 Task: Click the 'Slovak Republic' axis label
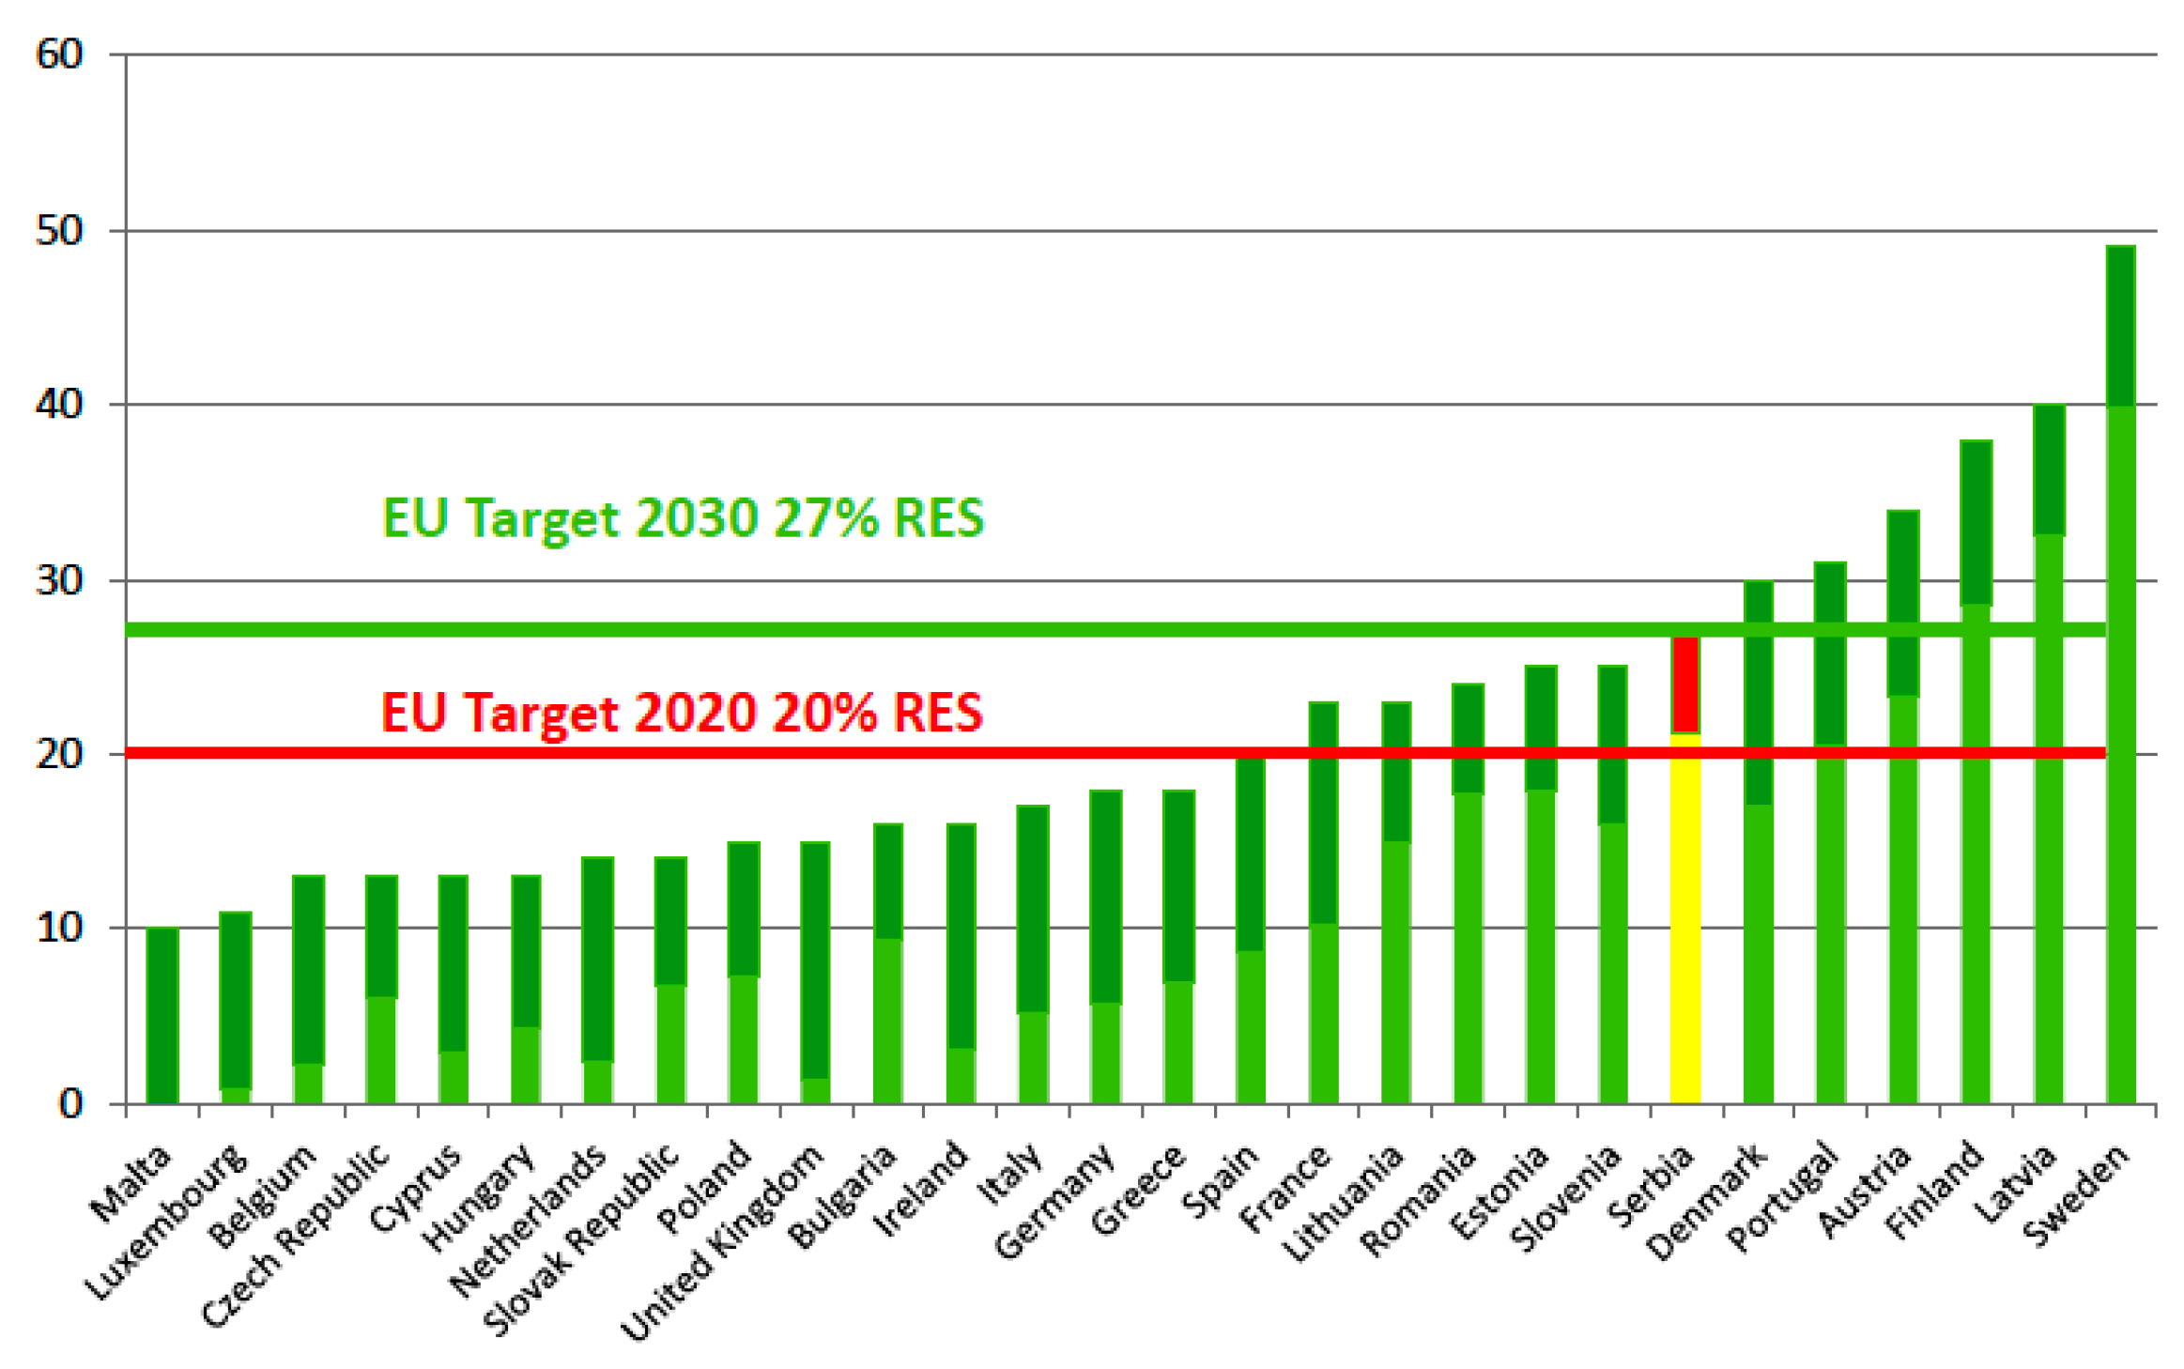582,1239
